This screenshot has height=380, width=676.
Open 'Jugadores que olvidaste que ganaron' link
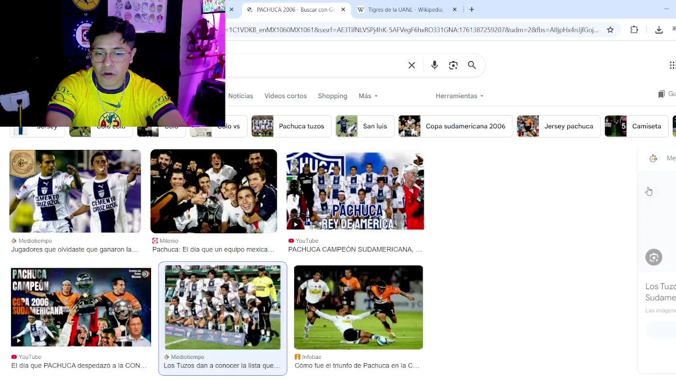click(74, 250)
